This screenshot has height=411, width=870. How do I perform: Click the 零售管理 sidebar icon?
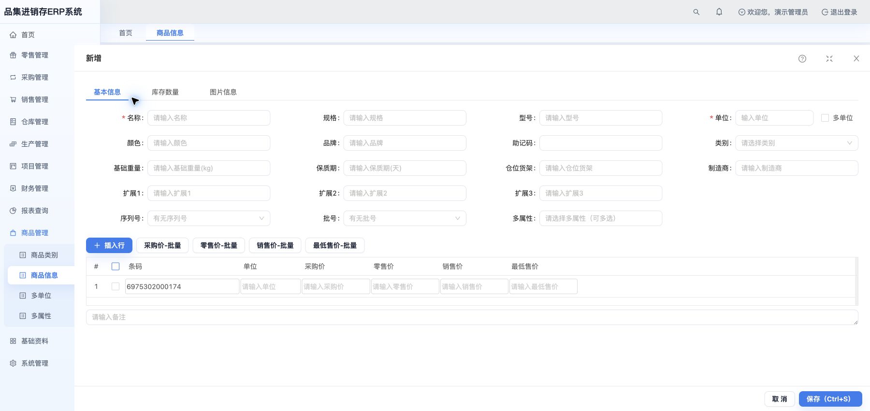tap(13, 55)
